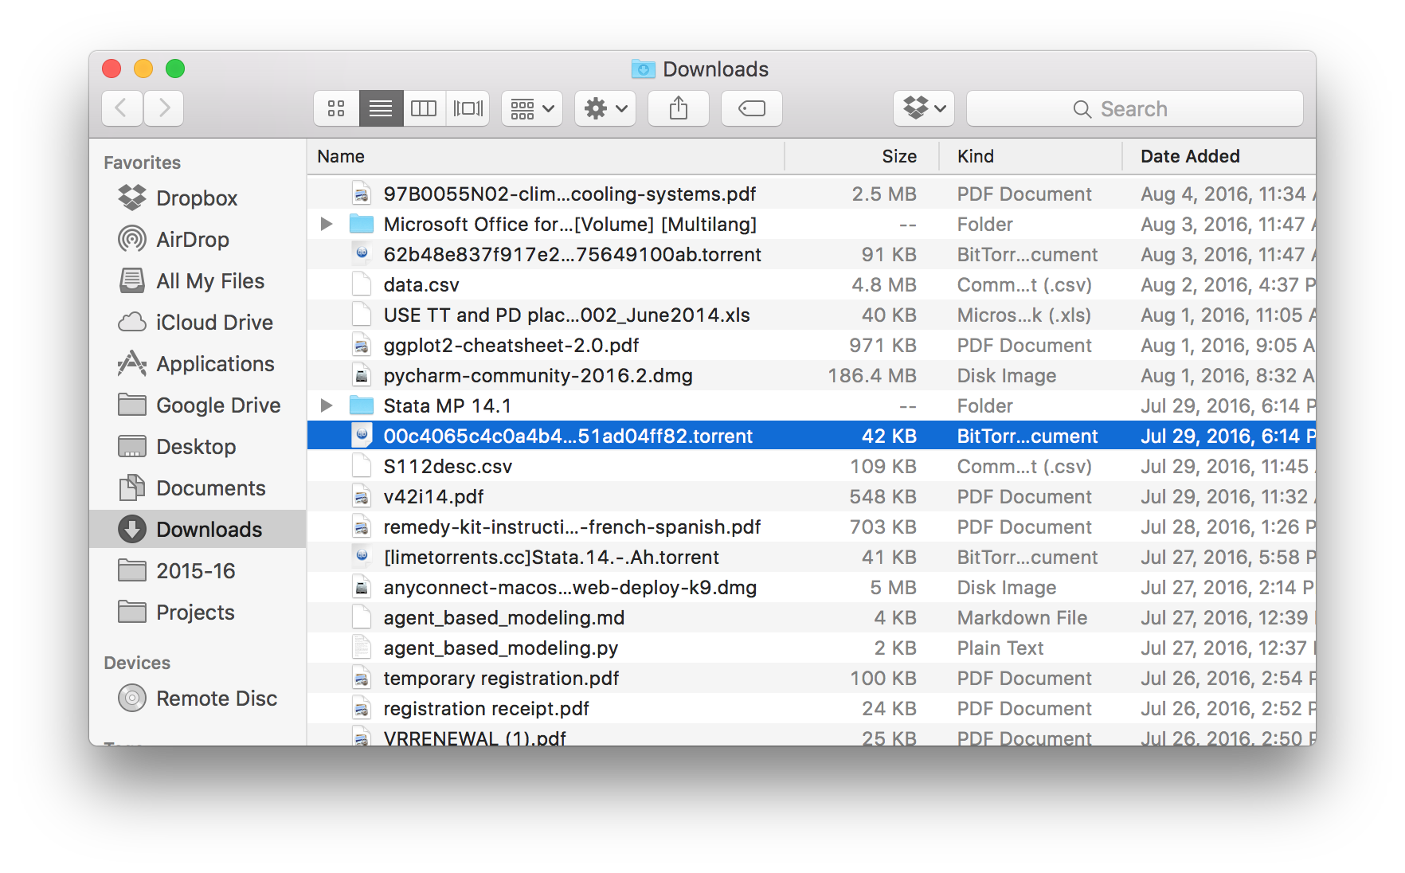Select the data.csv file

click(x=812, y=285)
